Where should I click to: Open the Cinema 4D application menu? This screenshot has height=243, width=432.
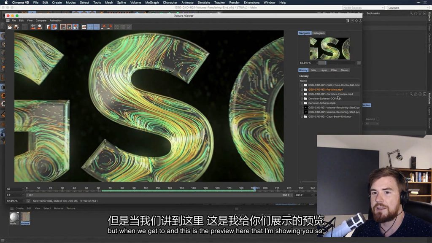point(20,3)
